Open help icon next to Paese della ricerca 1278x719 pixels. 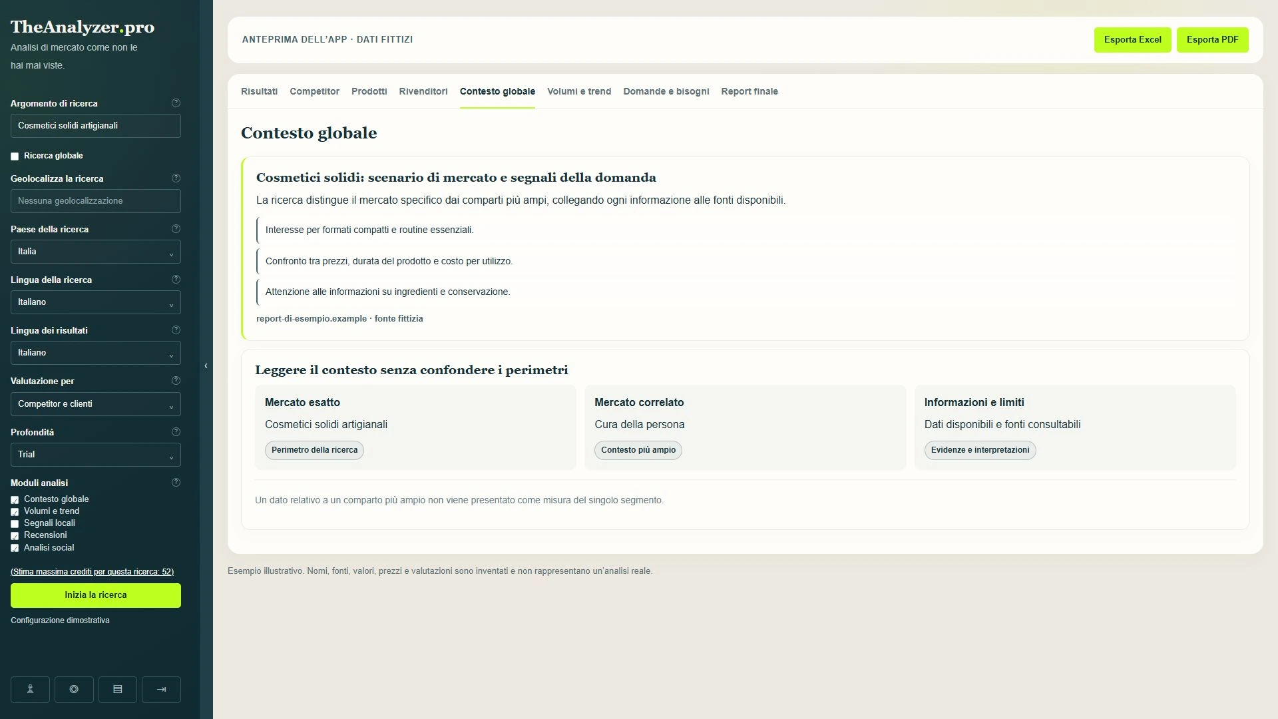[x=176, y=229]
